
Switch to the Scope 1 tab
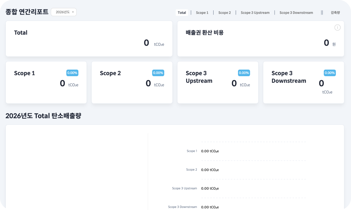click(202, 12)
